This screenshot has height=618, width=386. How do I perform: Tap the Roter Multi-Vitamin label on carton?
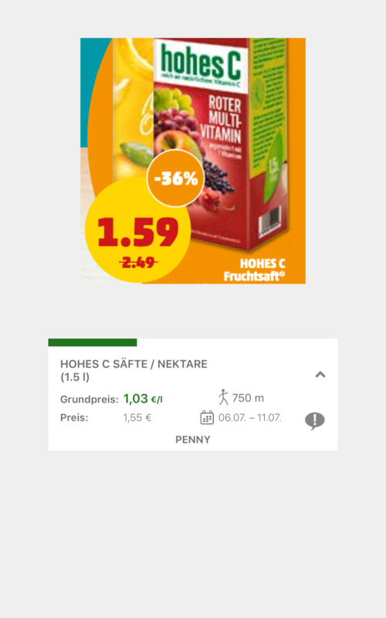[221, 120]
